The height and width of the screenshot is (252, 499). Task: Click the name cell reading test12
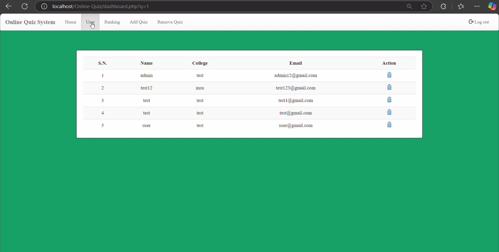tap(146, 88)
